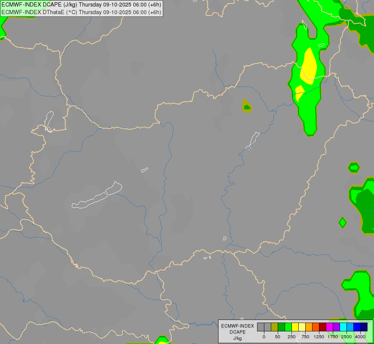
Task: Pick the bright yellow legend swatch
Action: coord(295,327)
